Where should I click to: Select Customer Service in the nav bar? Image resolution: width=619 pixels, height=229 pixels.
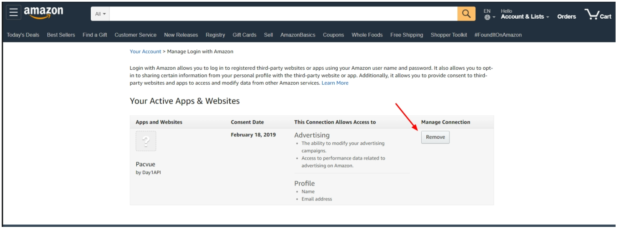tap(136, 35)
